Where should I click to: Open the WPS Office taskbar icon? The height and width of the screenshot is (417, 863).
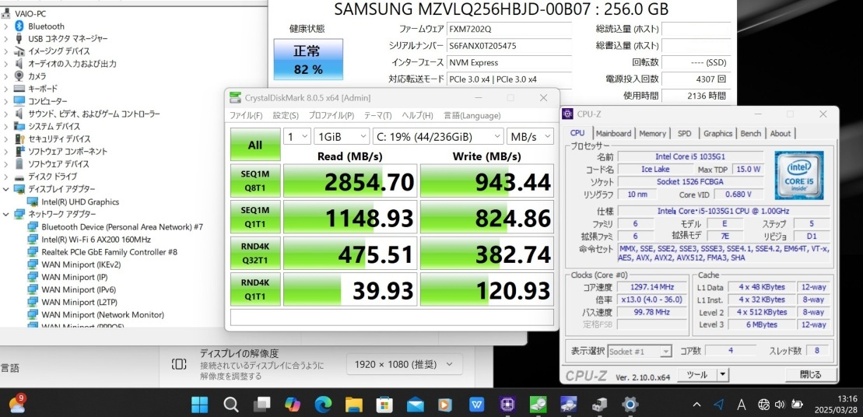pos(476,405)
